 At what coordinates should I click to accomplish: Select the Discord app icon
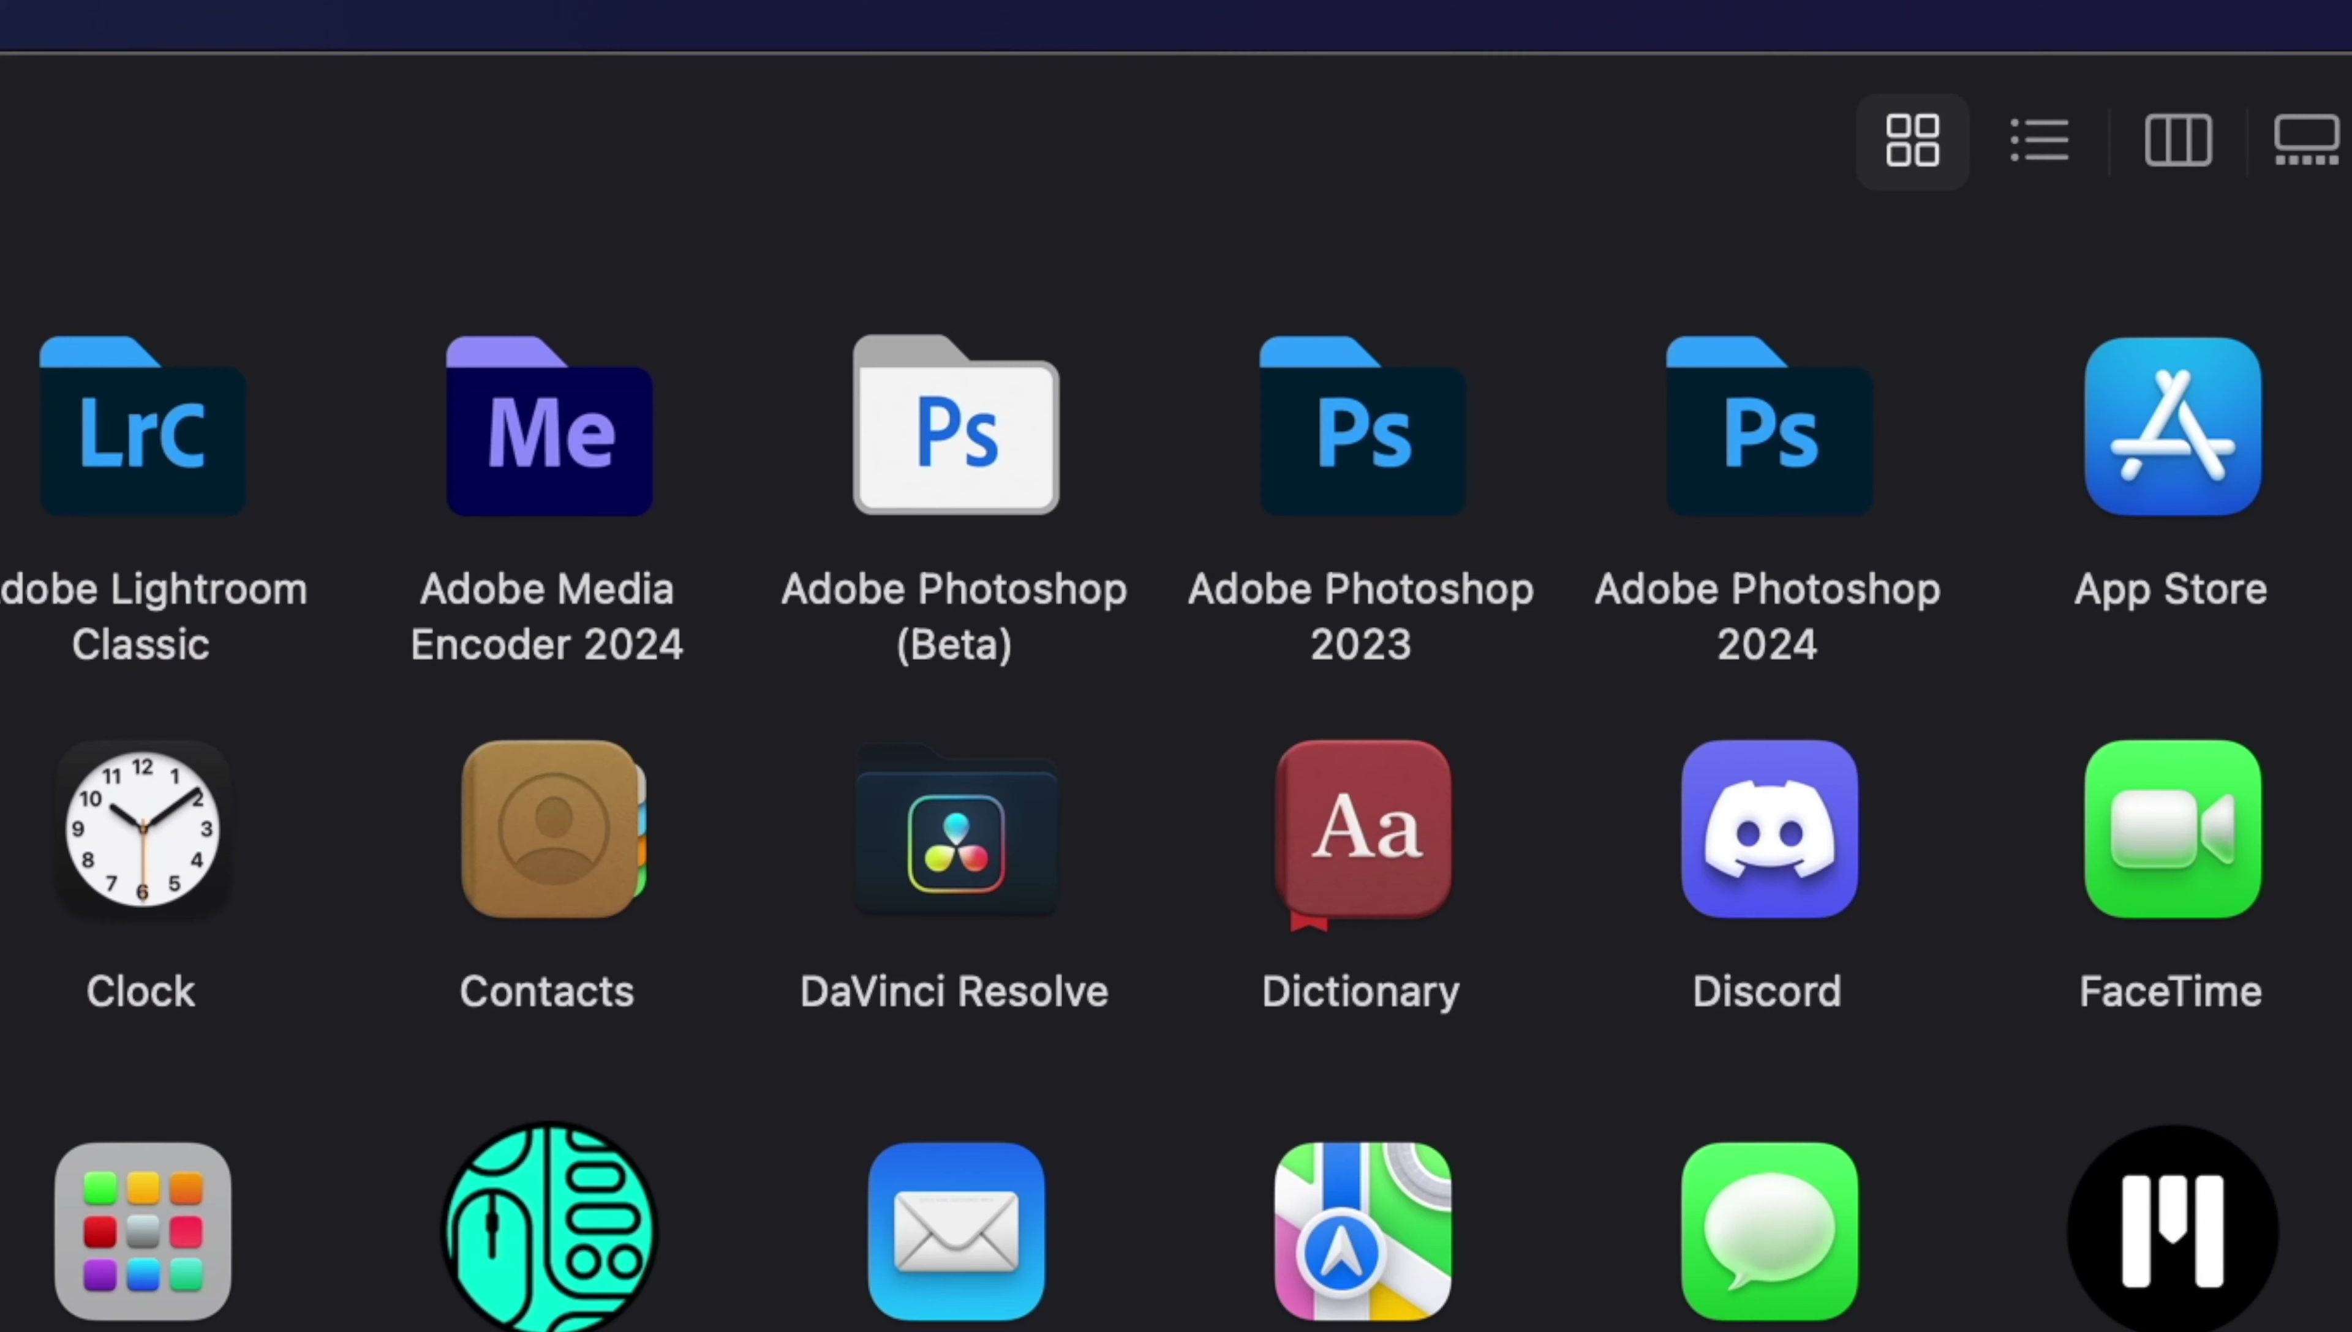[x=1769, y=829]
